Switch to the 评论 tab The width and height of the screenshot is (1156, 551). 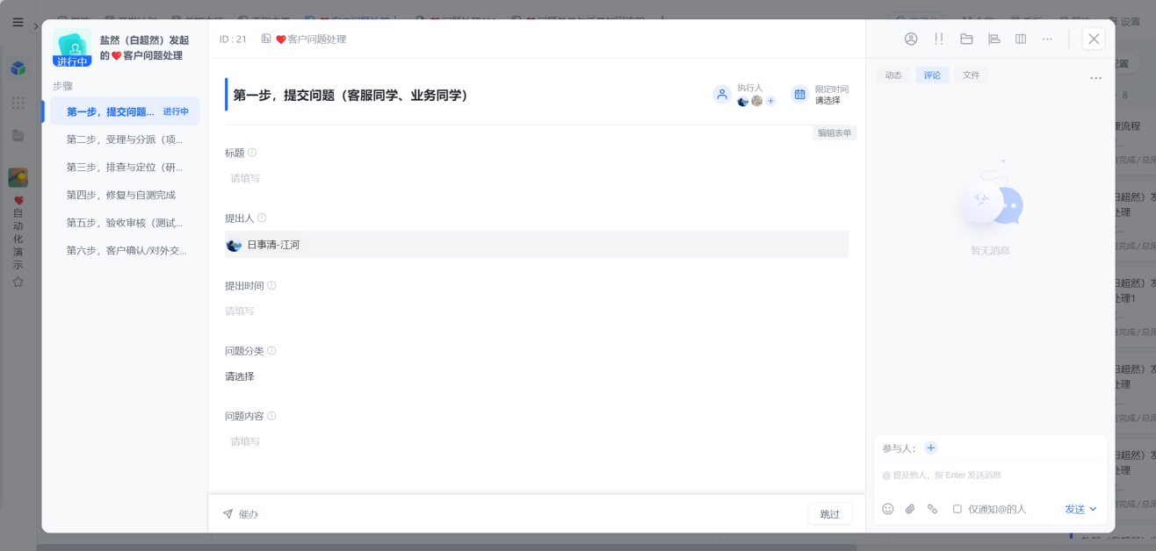(x=932, y=75)
